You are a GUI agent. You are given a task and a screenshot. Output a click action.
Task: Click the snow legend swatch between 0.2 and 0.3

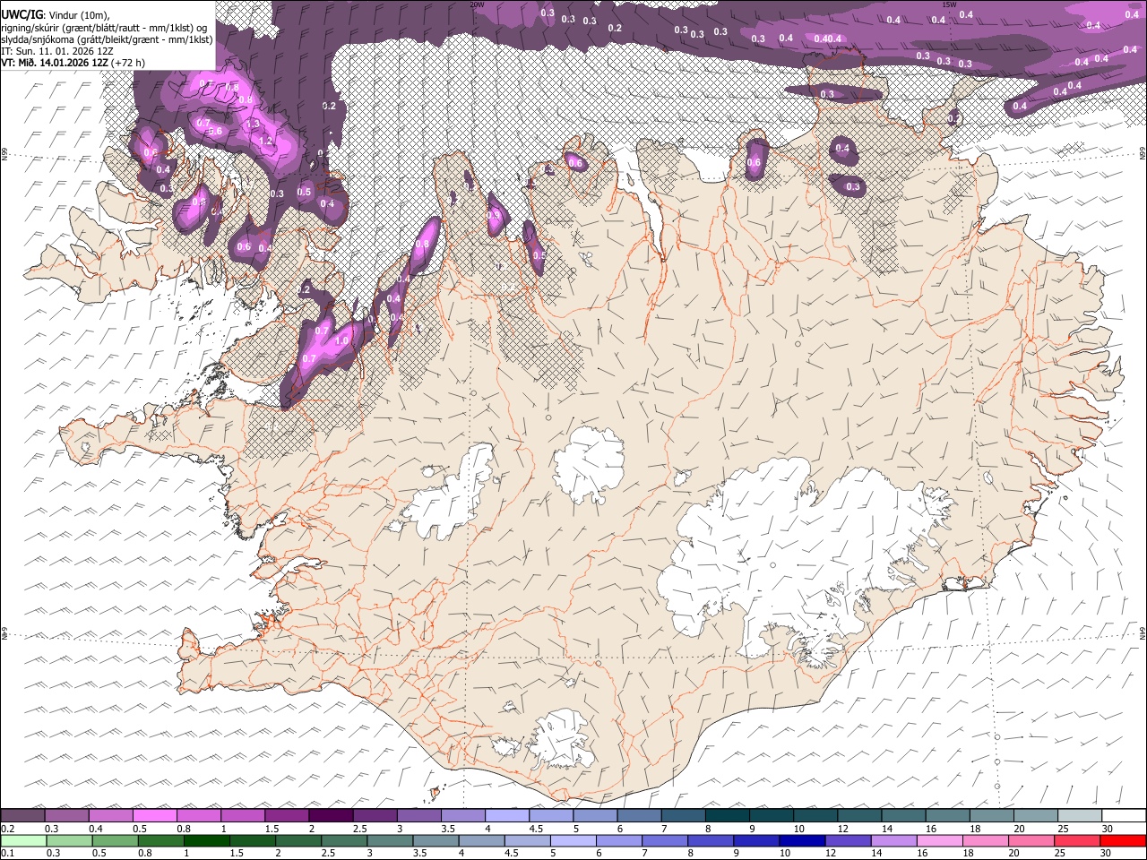22,815
